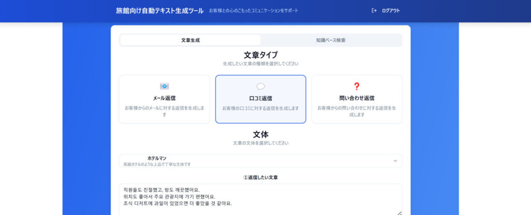Screen dimensions: 531x215
Task: Choose the 問い合わせ返信 option card
Action: [x=357, y=99]
